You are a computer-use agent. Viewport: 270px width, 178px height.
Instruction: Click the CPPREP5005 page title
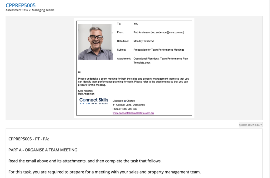pos(21,5)
